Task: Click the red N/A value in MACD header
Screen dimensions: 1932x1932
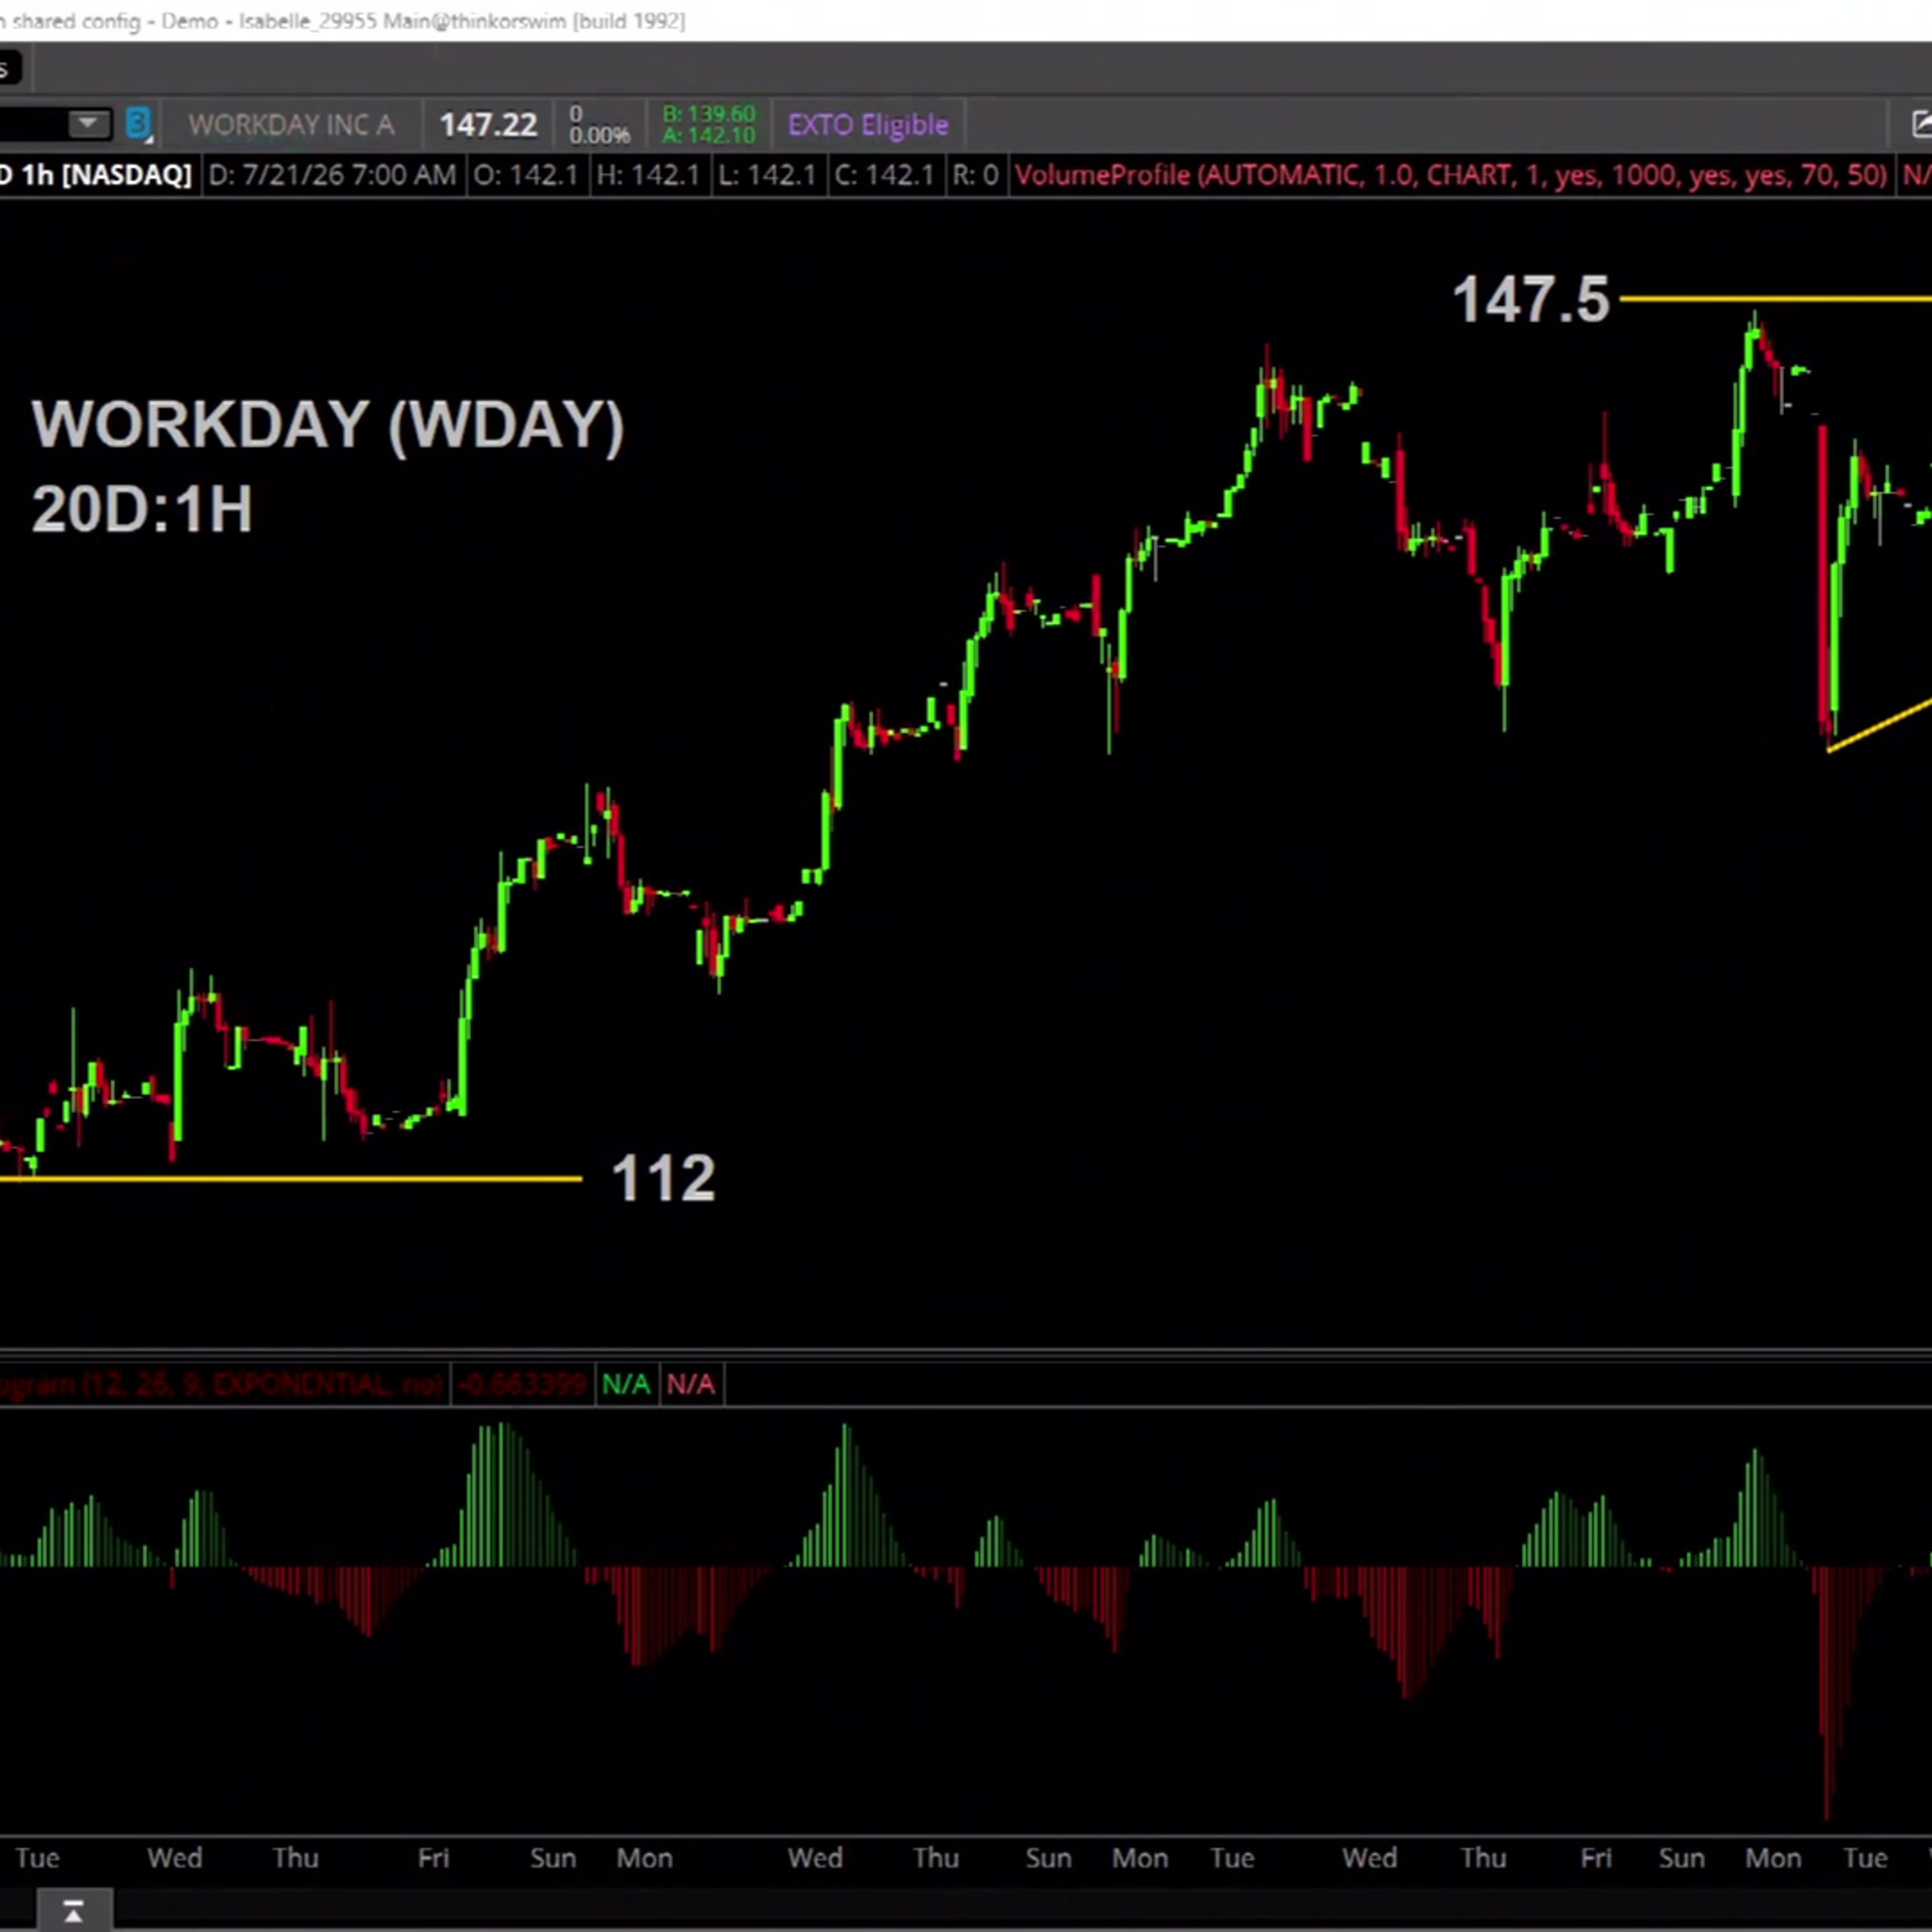Action: click(691, 1384)
